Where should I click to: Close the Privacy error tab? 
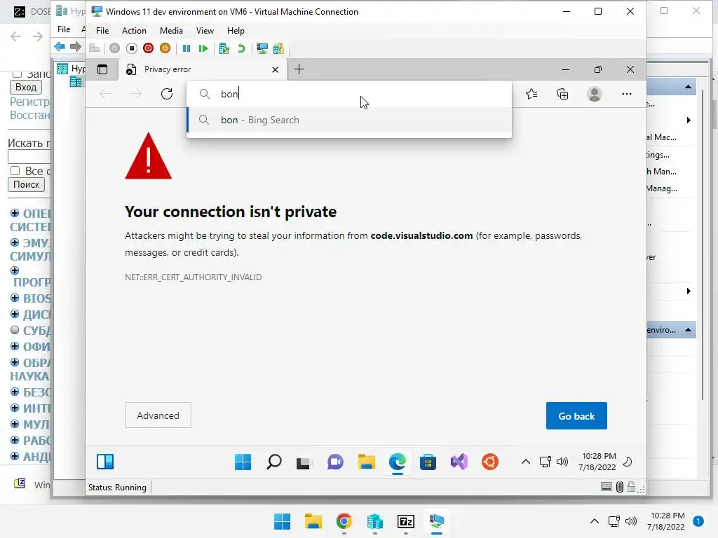tap(275, 69)
